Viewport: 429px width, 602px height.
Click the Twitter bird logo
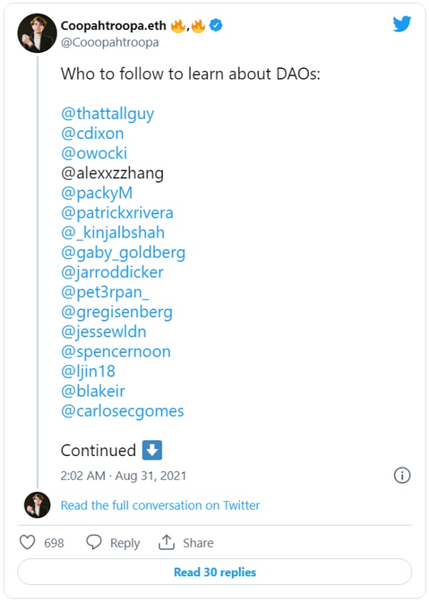(x=402, y=24)
